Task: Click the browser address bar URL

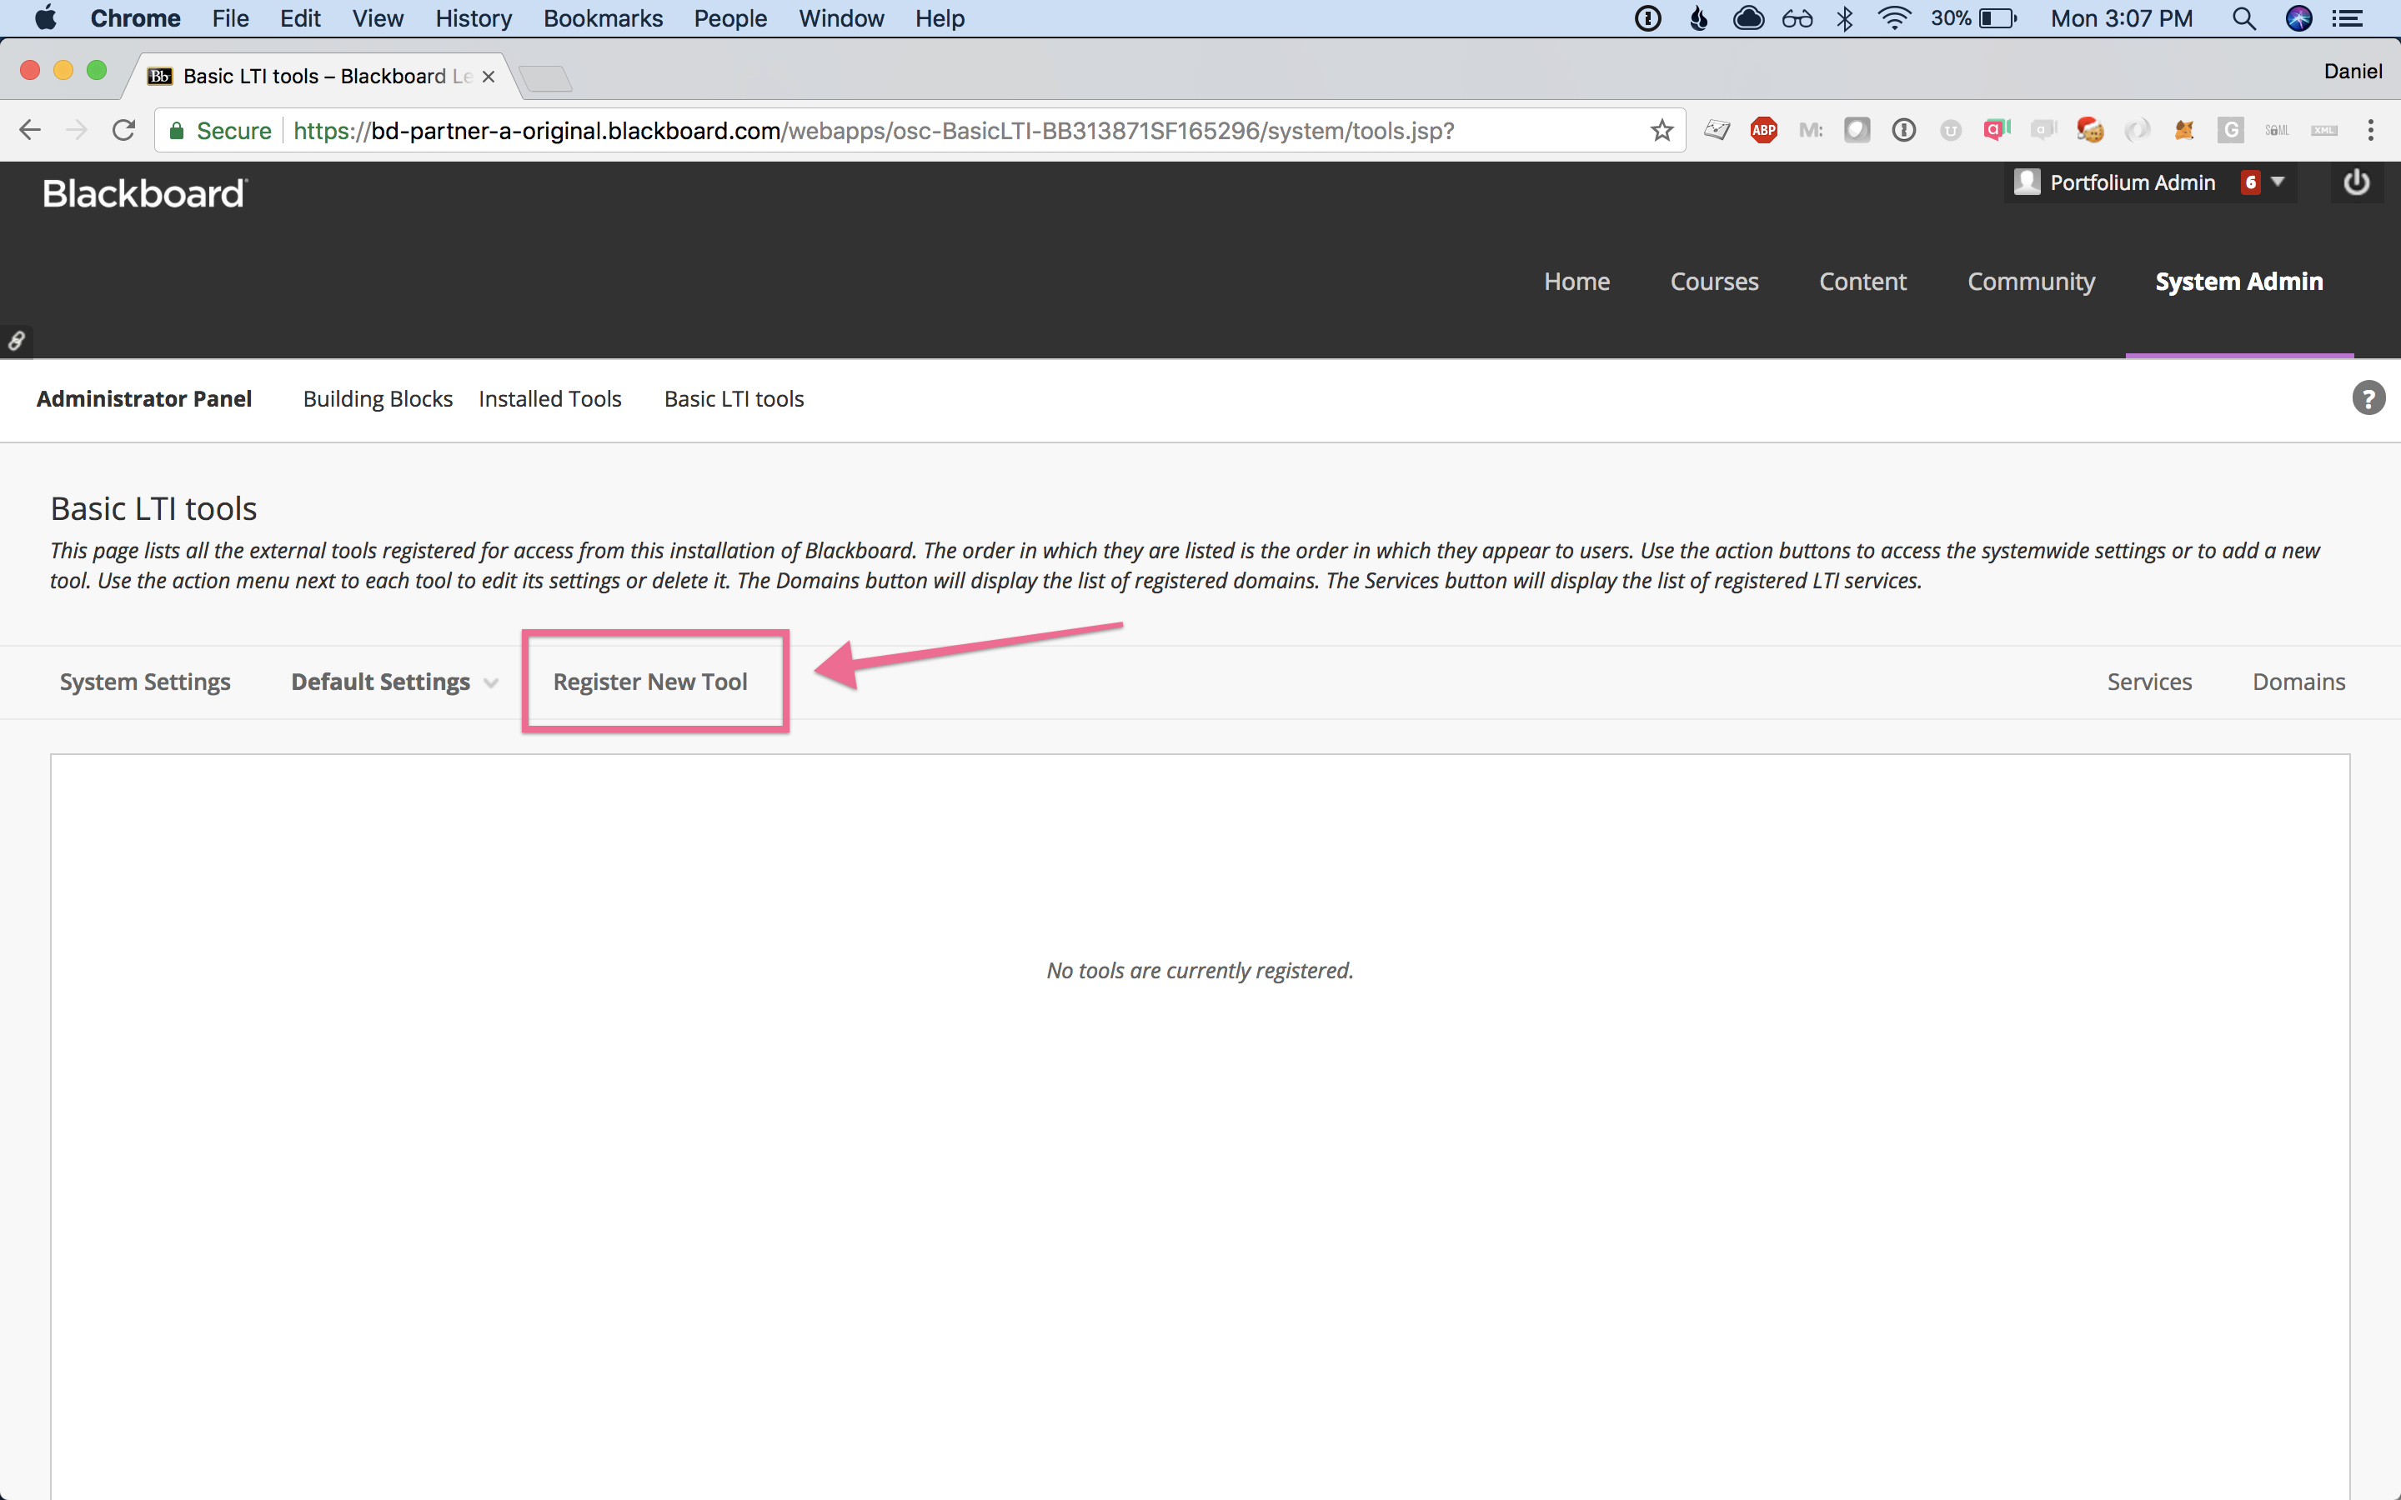Action: click(x=873, y=131)
